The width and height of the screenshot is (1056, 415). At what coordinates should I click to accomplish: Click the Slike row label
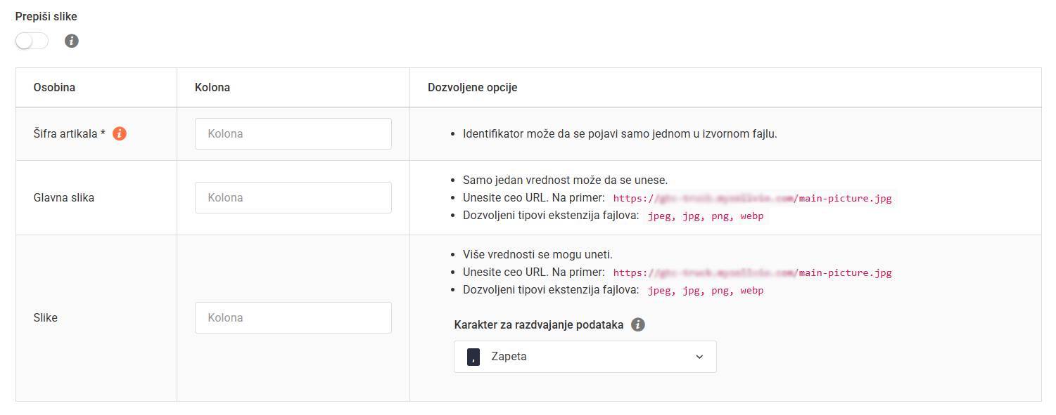coord(45,317)
